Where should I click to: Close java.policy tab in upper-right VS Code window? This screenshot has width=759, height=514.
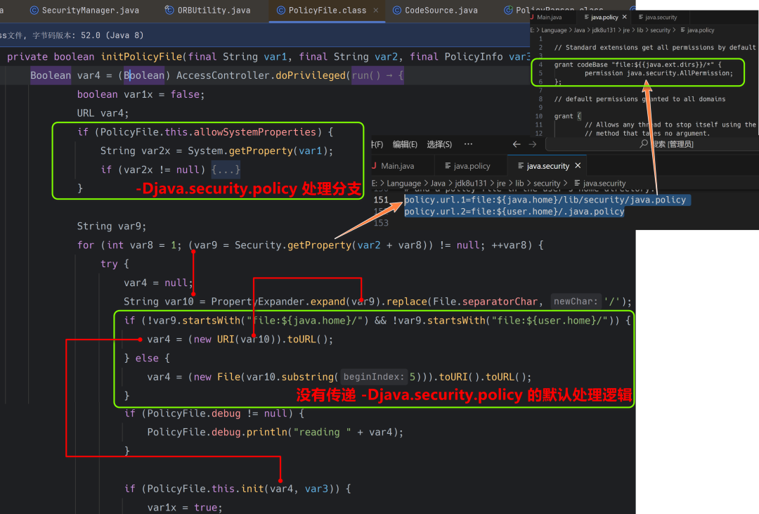point(625,17)
